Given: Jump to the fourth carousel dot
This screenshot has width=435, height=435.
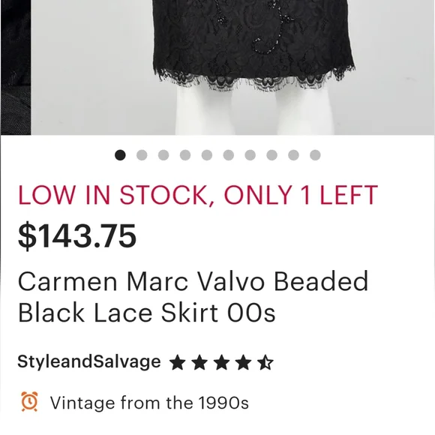Looking at the screenshot, I should tap(185, 154).
